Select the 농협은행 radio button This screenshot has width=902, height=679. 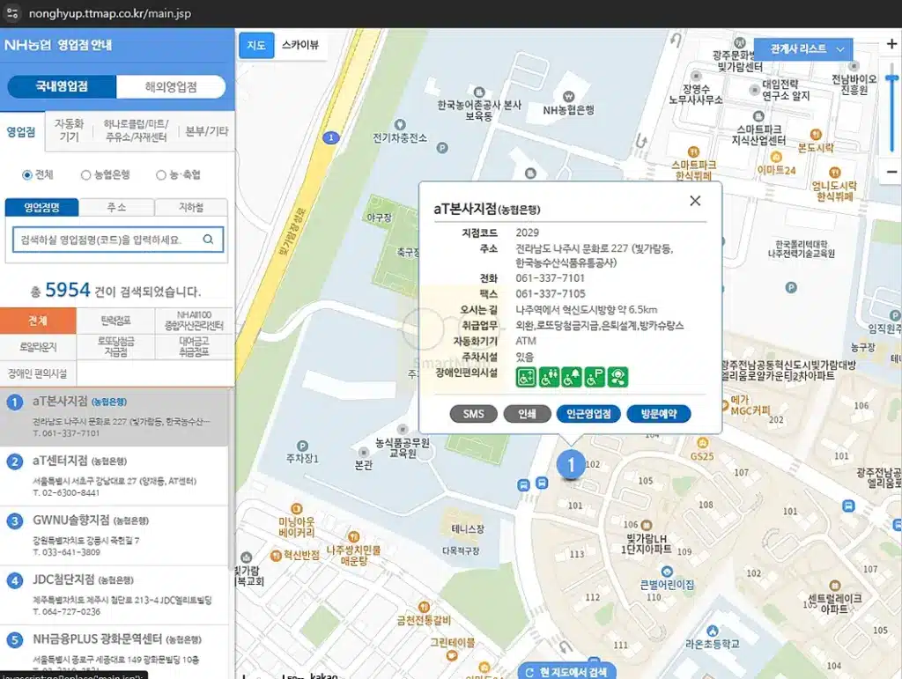click(85, 175)
